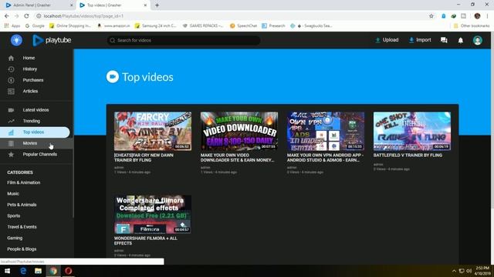Open History in sidebar
The image size is (494, 277).
click(x=30, y=68)
